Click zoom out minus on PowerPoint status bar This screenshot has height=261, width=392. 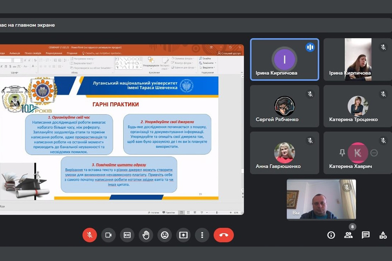207,213
